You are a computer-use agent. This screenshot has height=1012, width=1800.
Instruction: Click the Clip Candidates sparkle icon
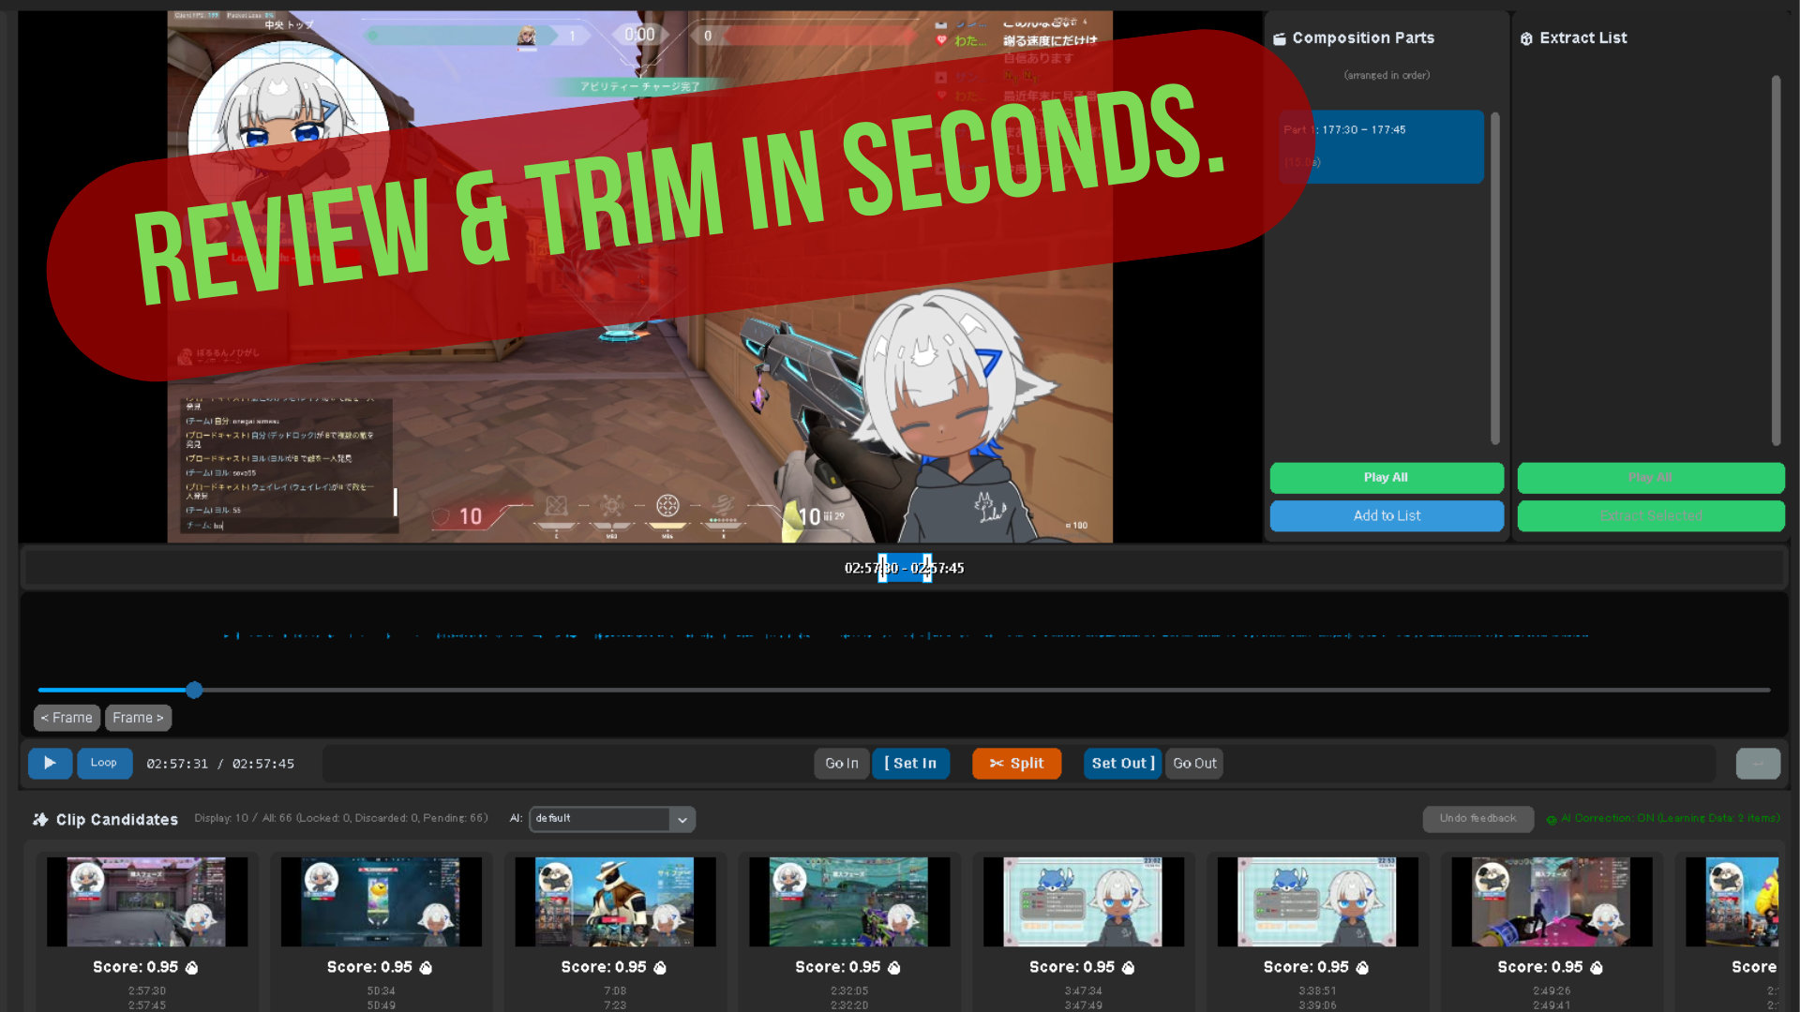40,819
